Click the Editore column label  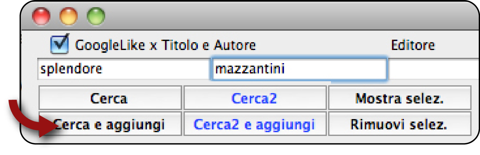point(413,45)
